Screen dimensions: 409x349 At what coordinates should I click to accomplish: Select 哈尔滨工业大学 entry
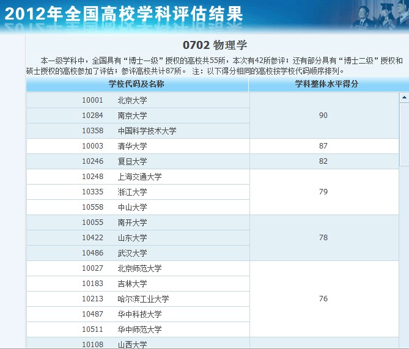coord(143,299)
